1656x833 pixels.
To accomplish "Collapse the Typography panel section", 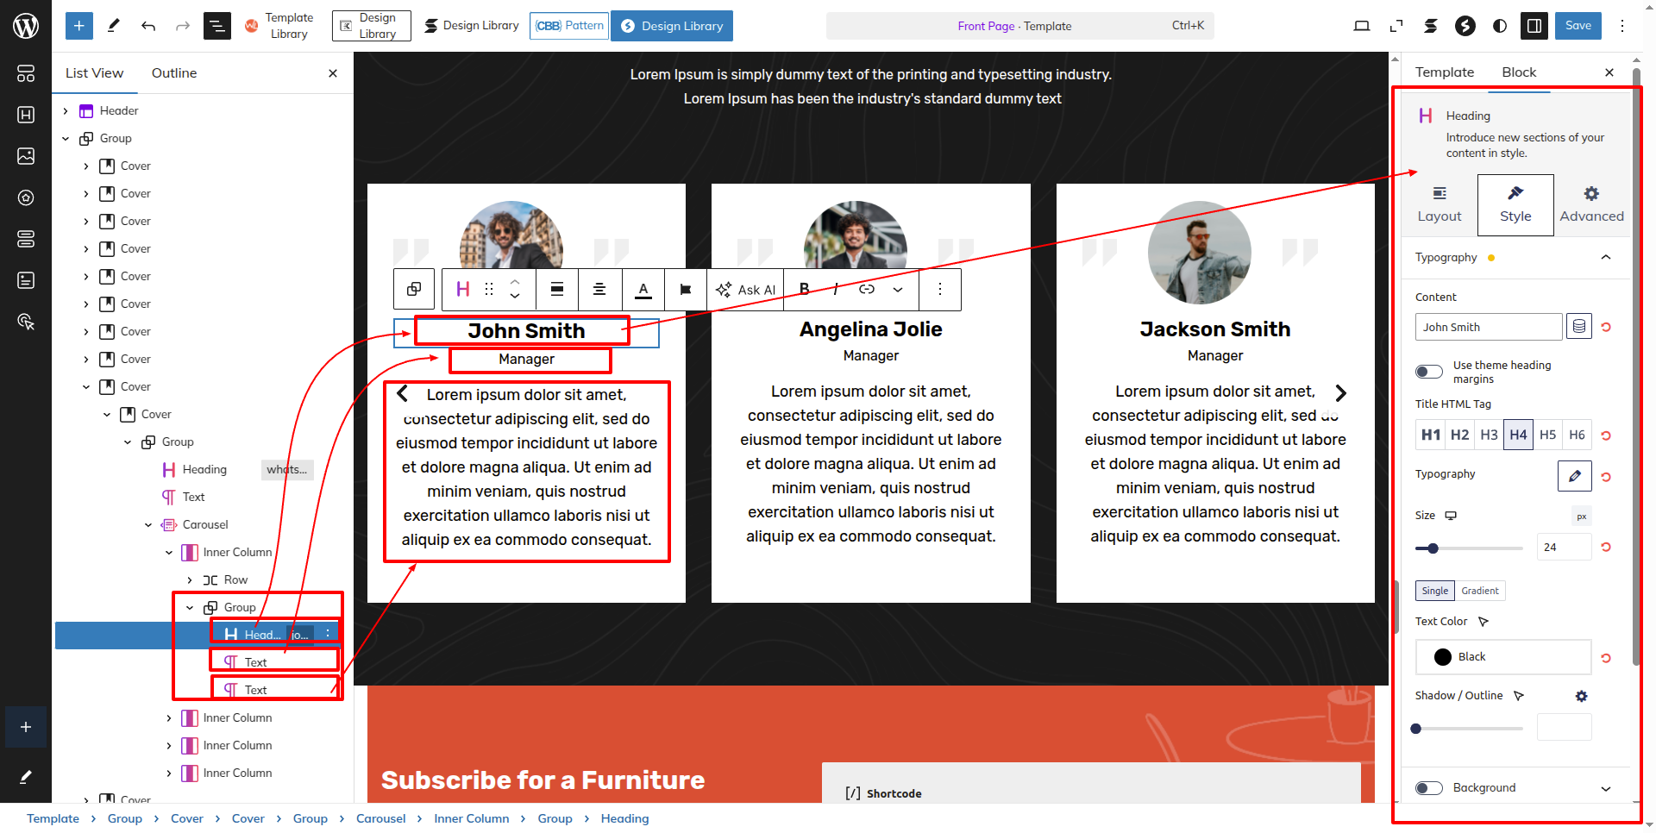I will click(1605, 258).
